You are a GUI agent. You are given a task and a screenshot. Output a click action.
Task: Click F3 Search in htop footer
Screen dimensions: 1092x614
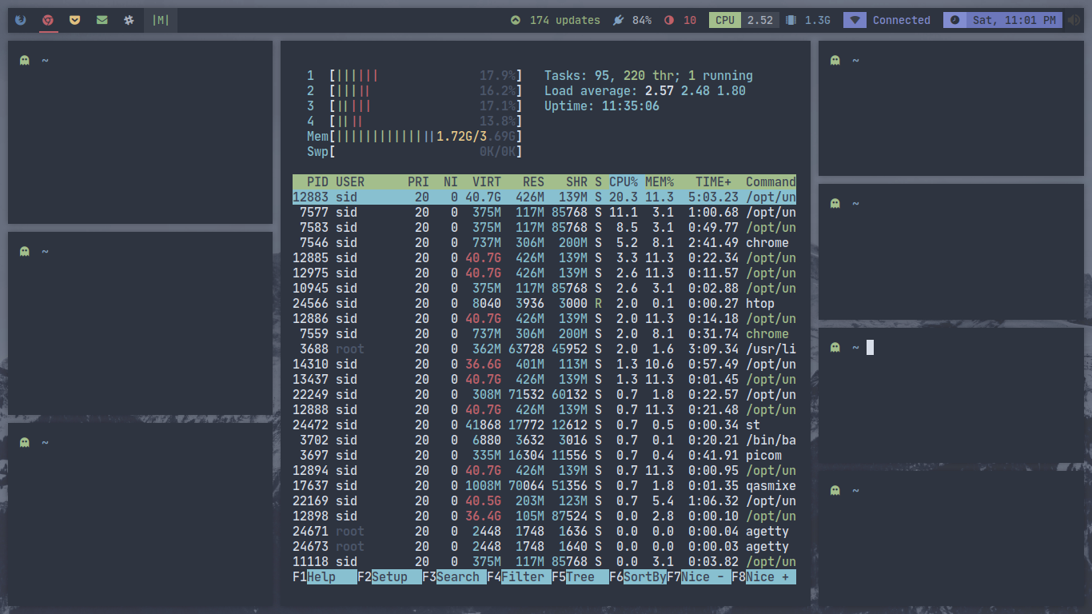click(455, 577)
